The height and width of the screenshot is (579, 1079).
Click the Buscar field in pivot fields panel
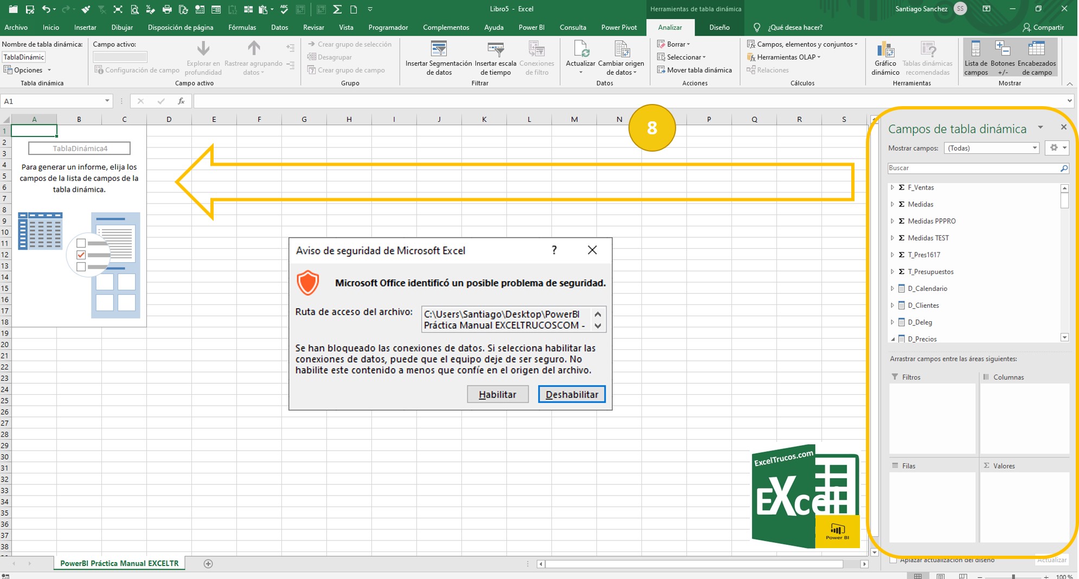[973, 168]
